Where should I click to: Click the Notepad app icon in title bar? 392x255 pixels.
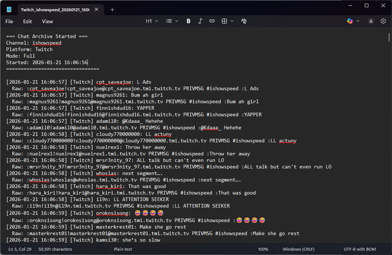[x=9, y=9]
